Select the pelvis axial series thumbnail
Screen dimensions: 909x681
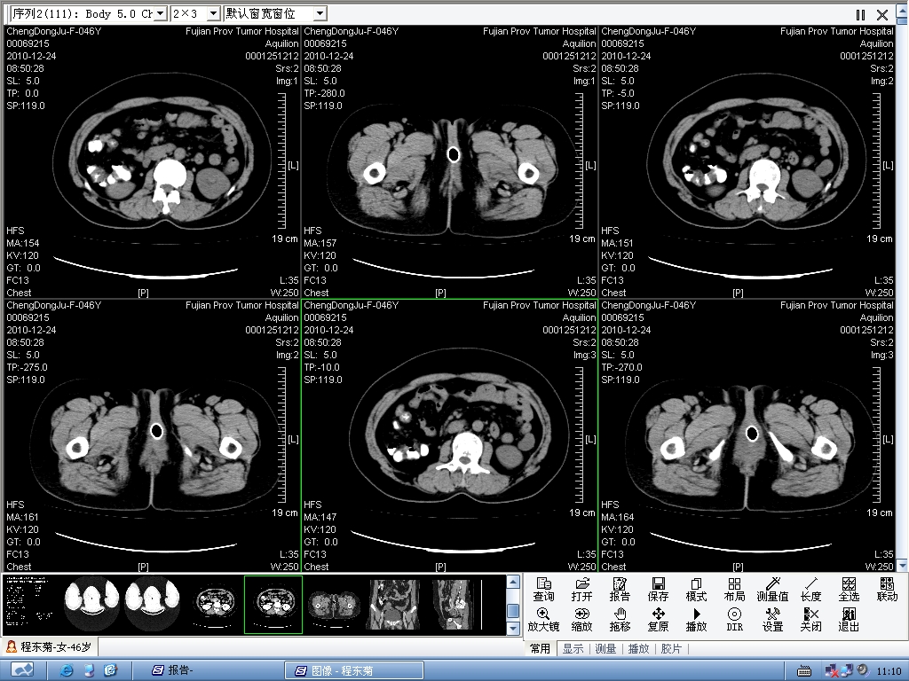pos(334,604)
